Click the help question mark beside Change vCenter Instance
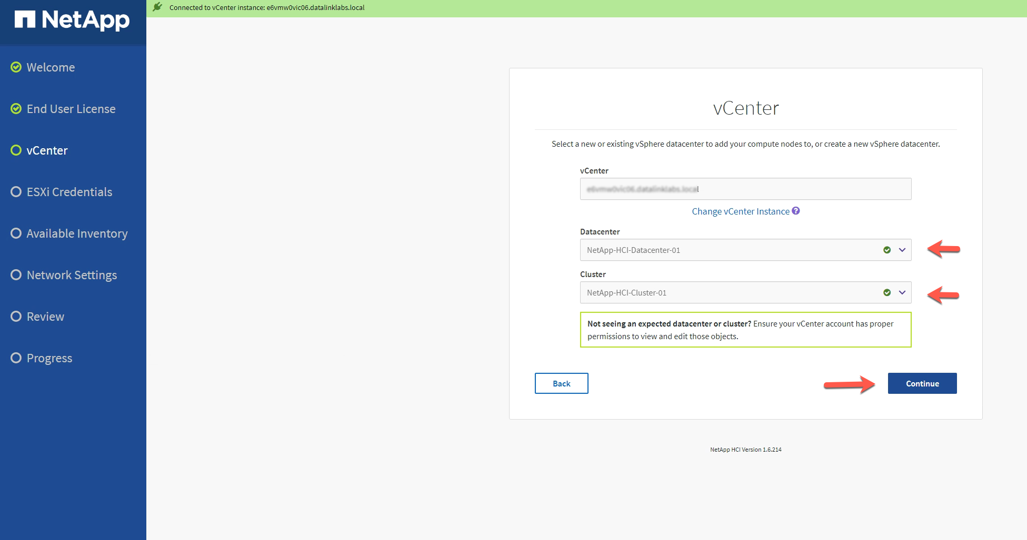Image resolution: width=1027 pixels, height=540 pixels. pos(796,211)
